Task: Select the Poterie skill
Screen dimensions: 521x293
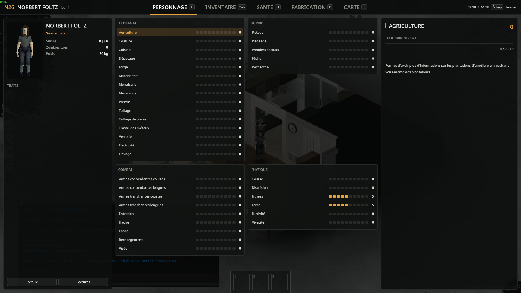Action: click(x=180, y=102)
